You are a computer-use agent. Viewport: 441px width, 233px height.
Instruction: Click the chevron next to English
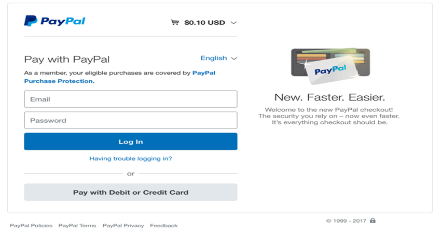234,59
